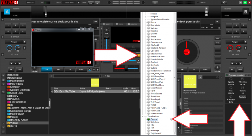Open Flanger effect dropdown on deck A
Screen dimensions: 252x136
(x=25, y=42)
